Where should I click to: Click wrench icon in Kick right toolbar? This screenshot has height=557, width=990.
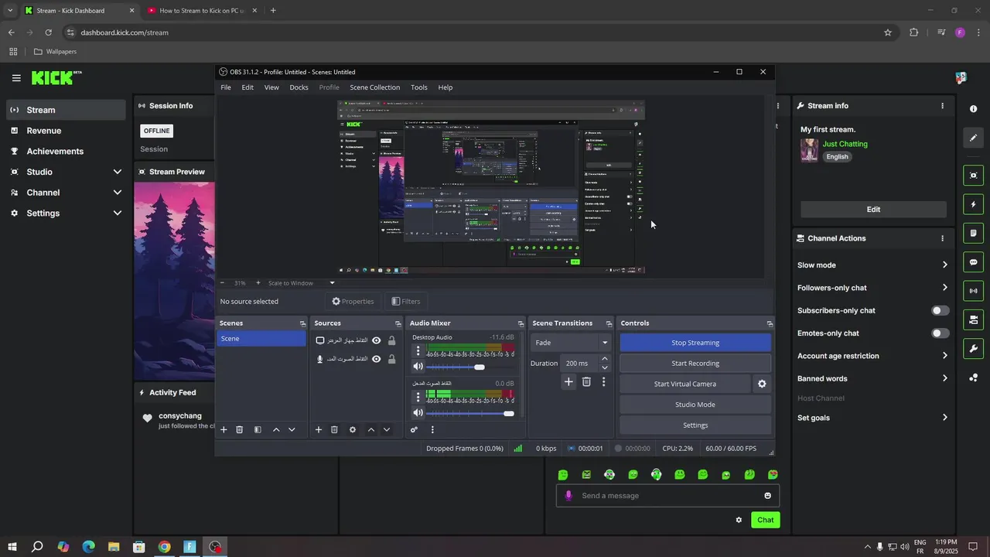coord(973,348)
